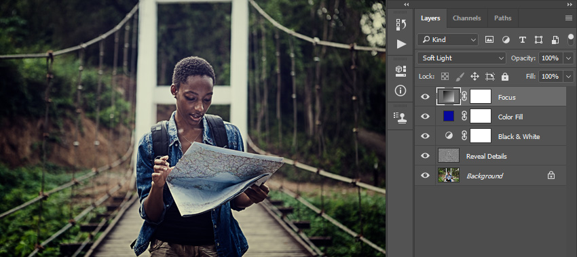Open the History panel icon
577x257 pixels.
click(401, 24)
